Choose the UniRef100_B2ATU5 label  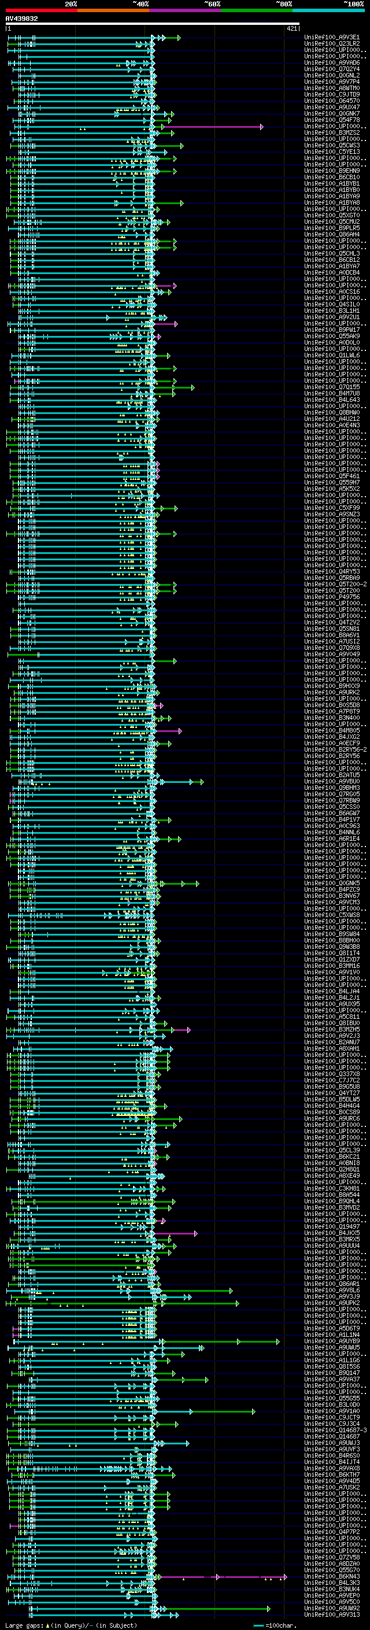(x=332, y=775)
